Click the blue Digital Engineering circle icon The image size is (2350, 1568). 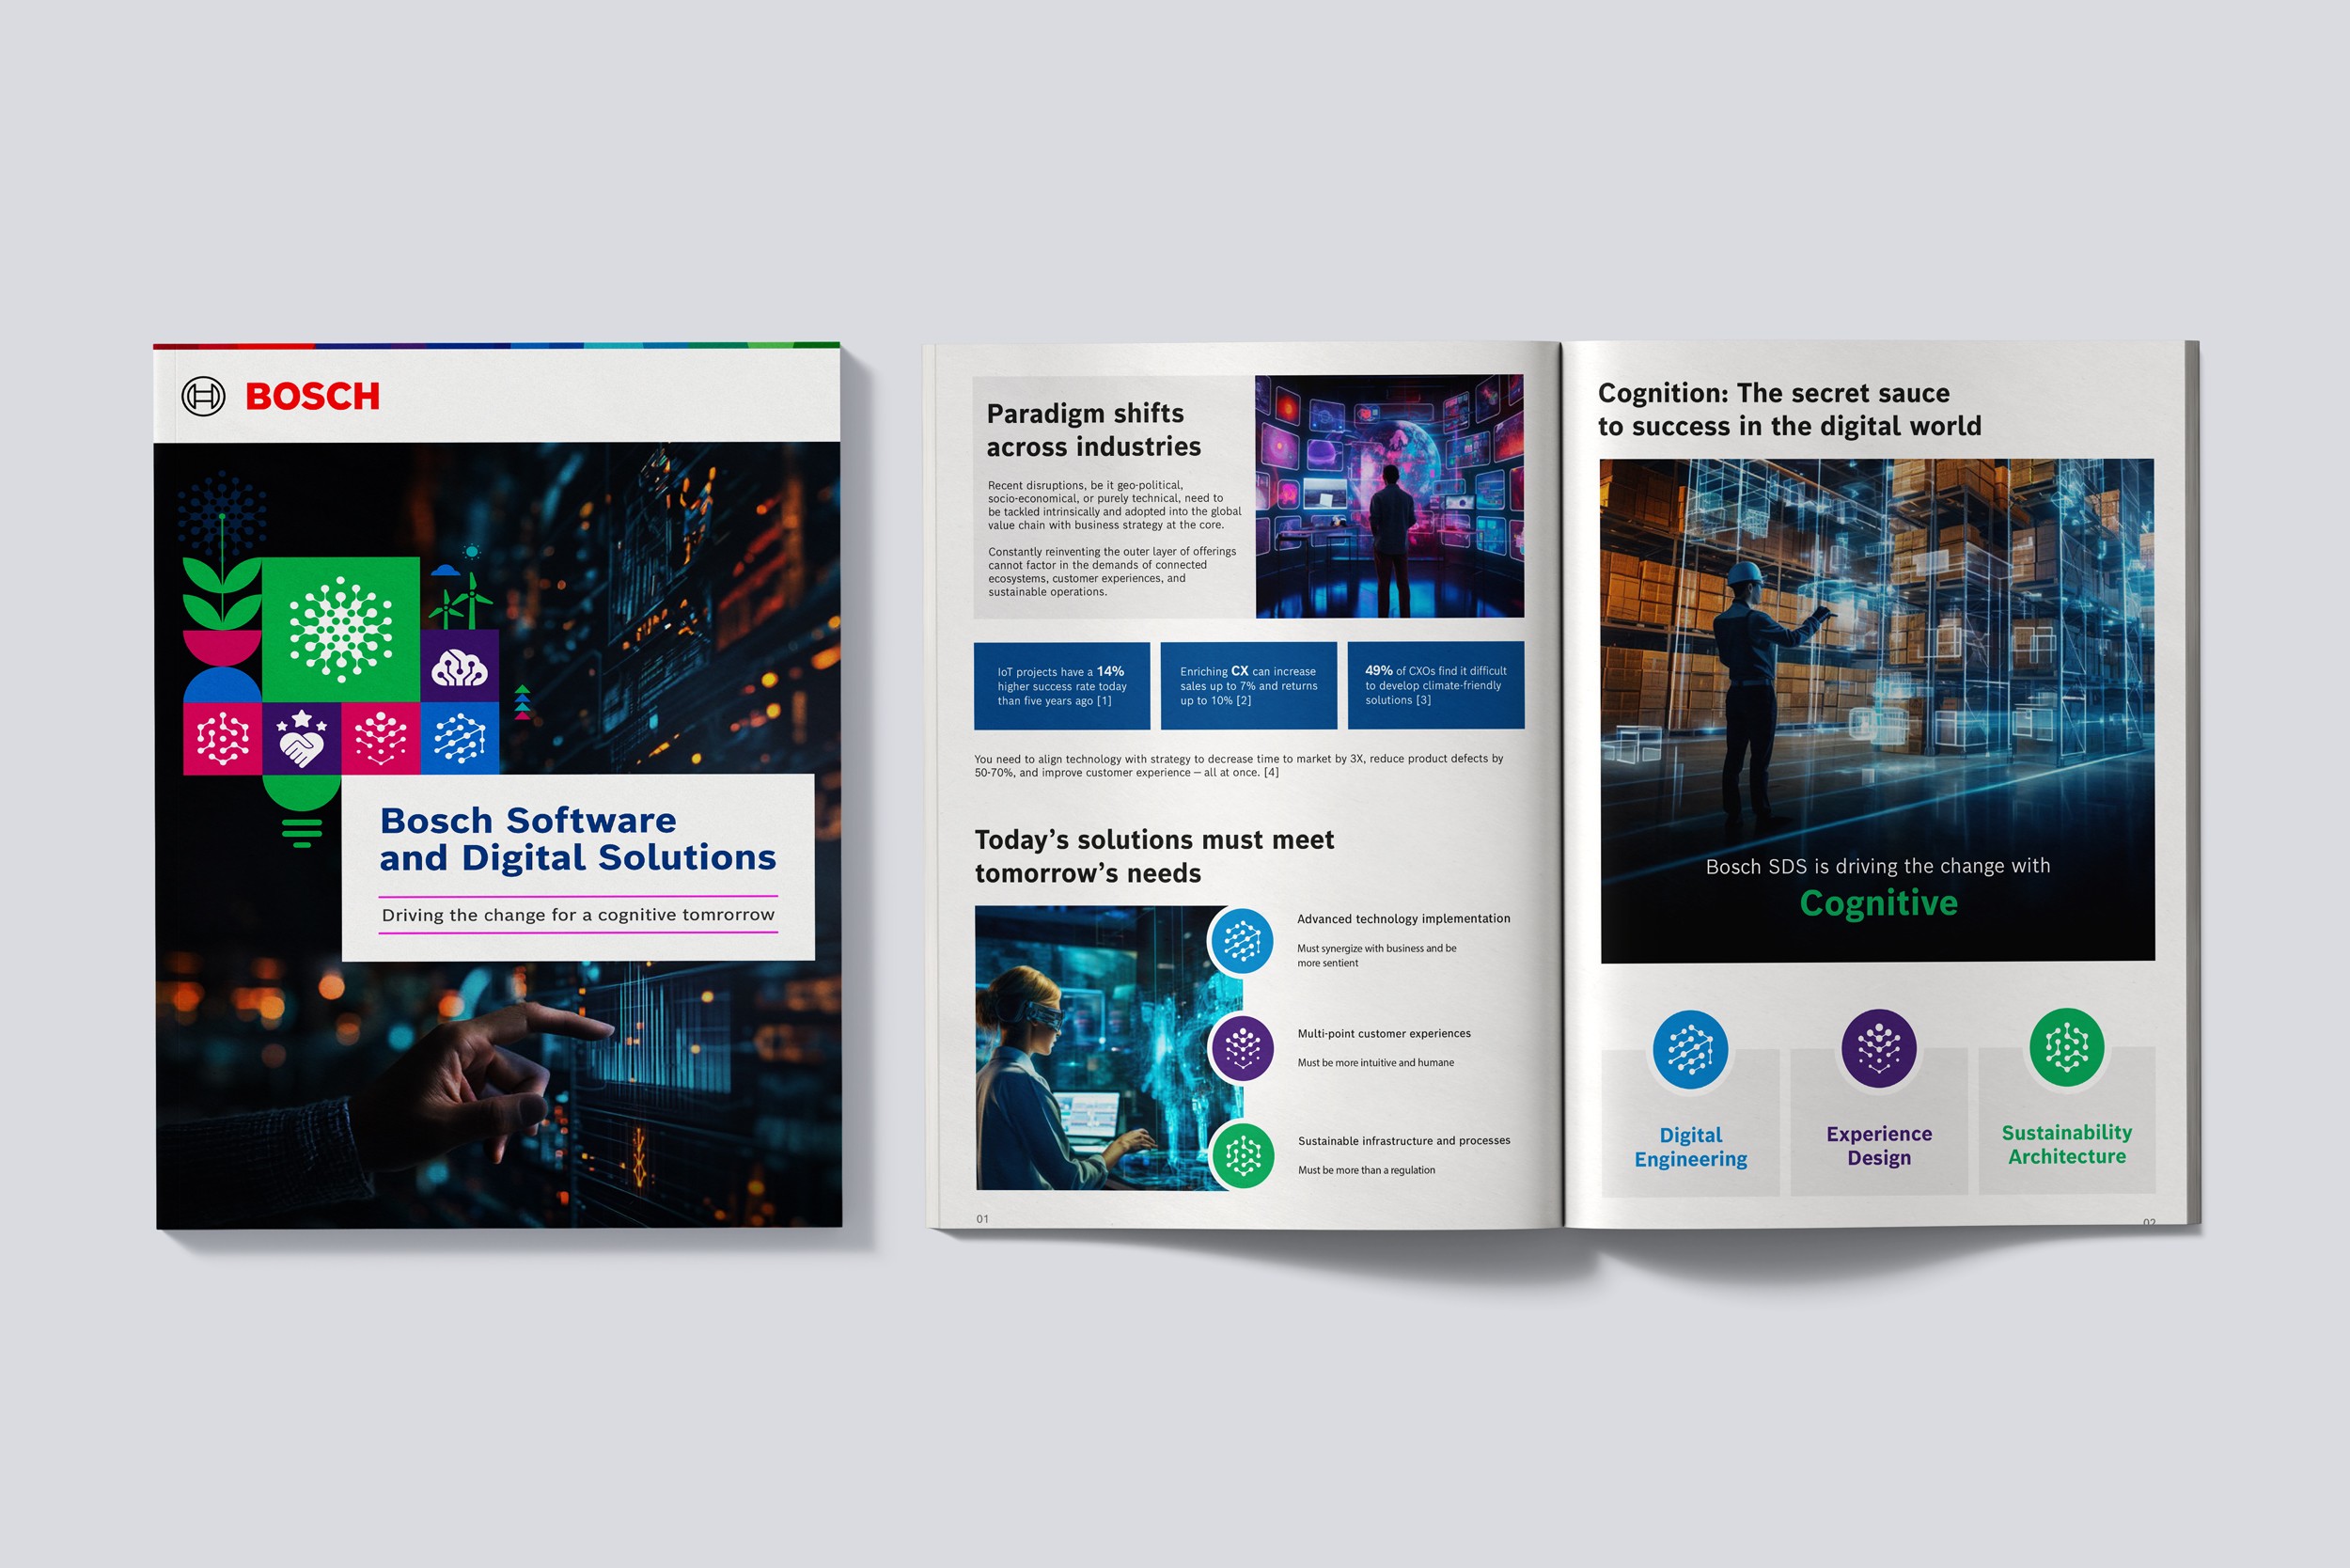(x=1690, y=1050)
